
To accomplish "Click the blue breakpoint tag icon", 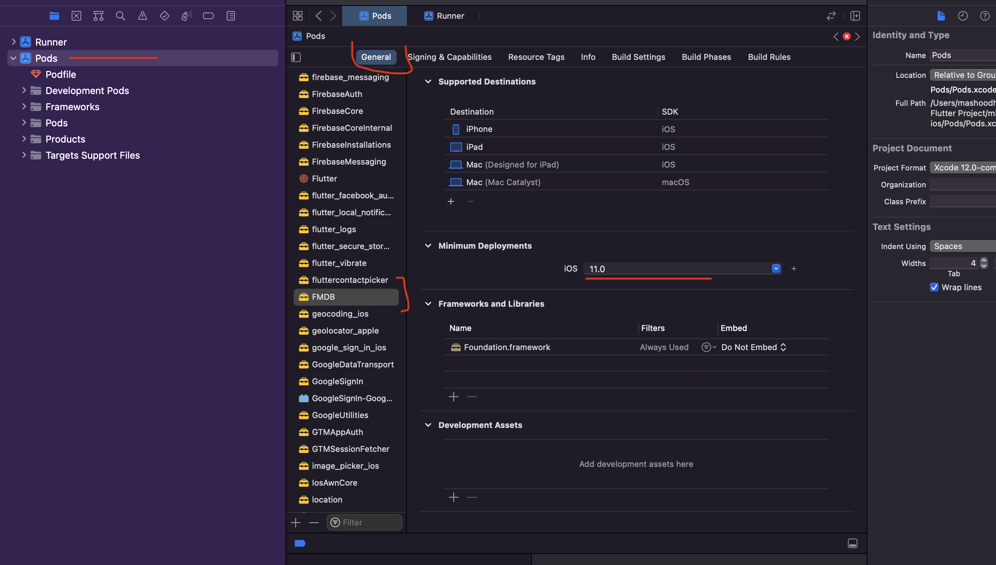I will (300, 543).
